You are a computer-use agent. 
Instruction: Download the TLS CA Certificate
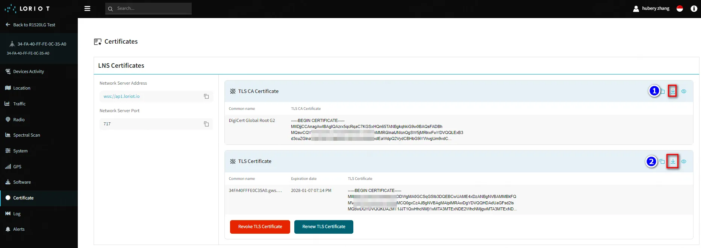click(x=672, y=91)
